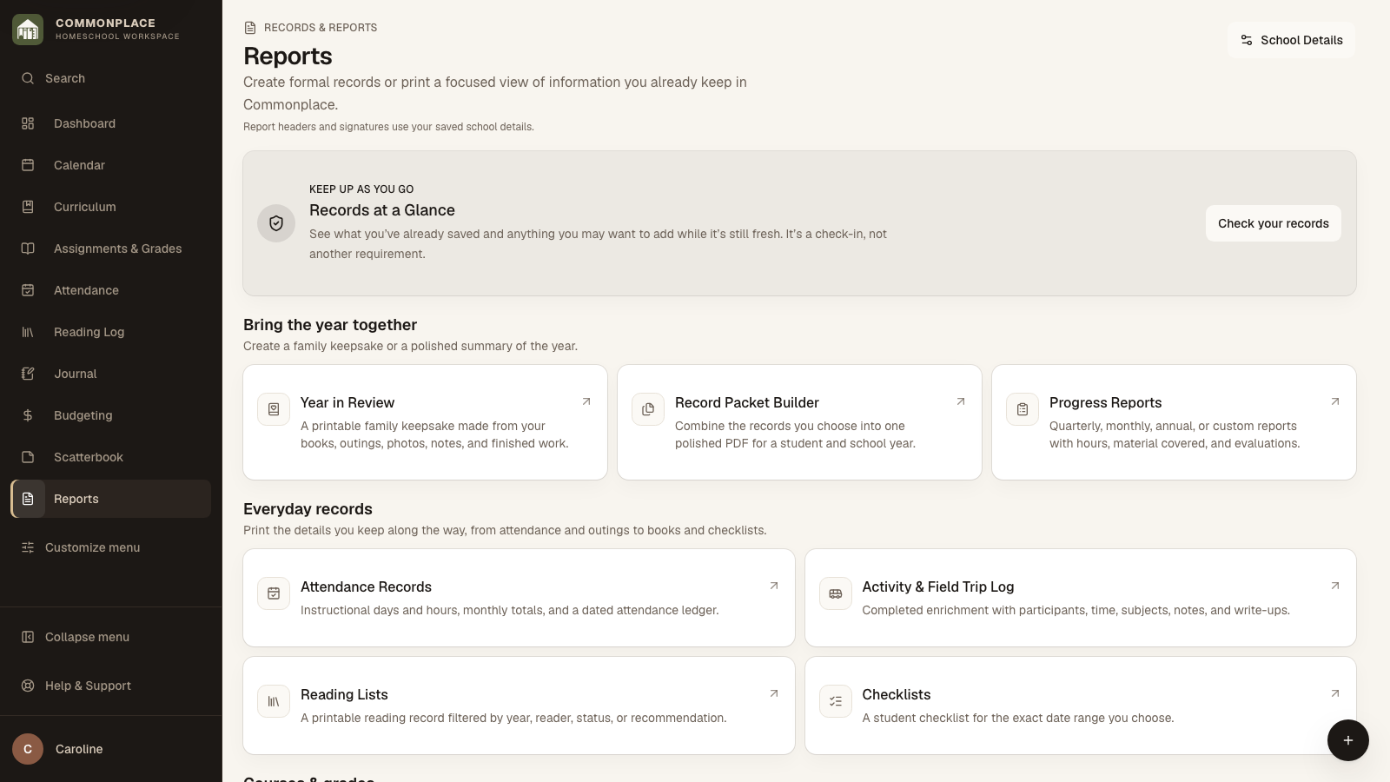Viewport: 1390px width, 782px height.
Task: Collapse the sidebar with Collapse menu
Action: (x=110, y=637)
